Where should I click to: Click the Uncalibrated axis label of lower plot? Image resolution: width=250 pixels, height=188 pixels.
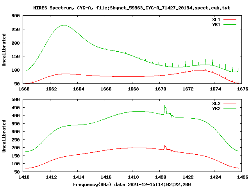tap(4, 136)
